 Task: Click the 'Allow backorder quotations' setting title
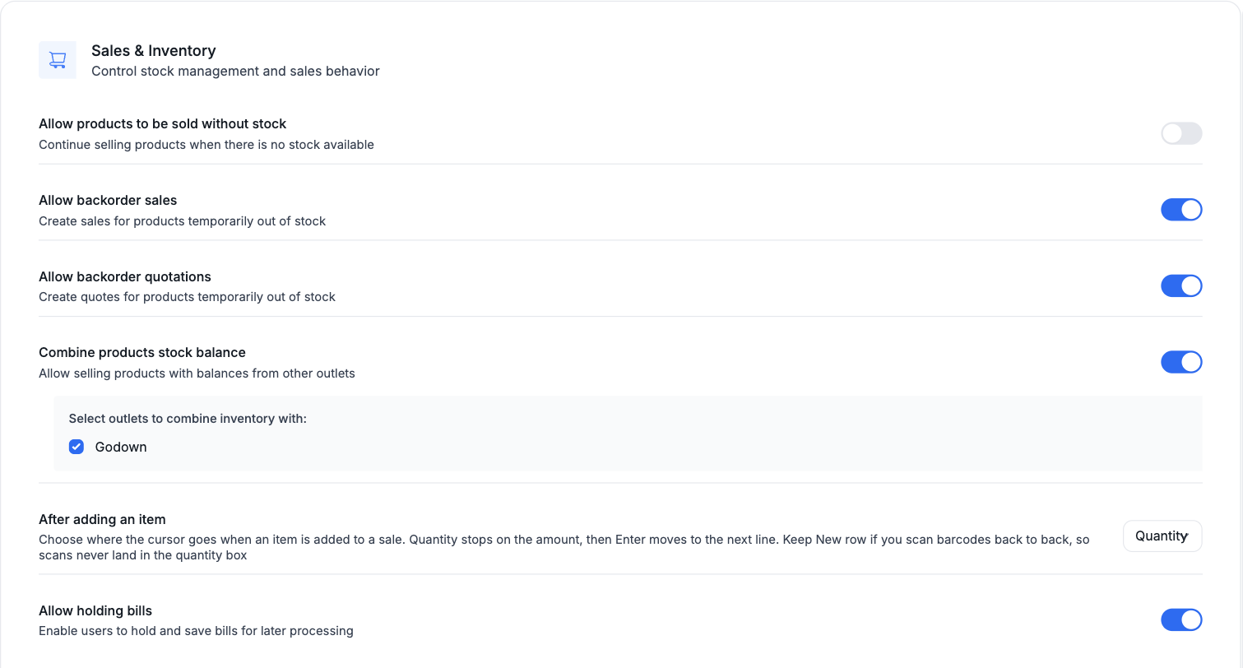coord(125,276)
